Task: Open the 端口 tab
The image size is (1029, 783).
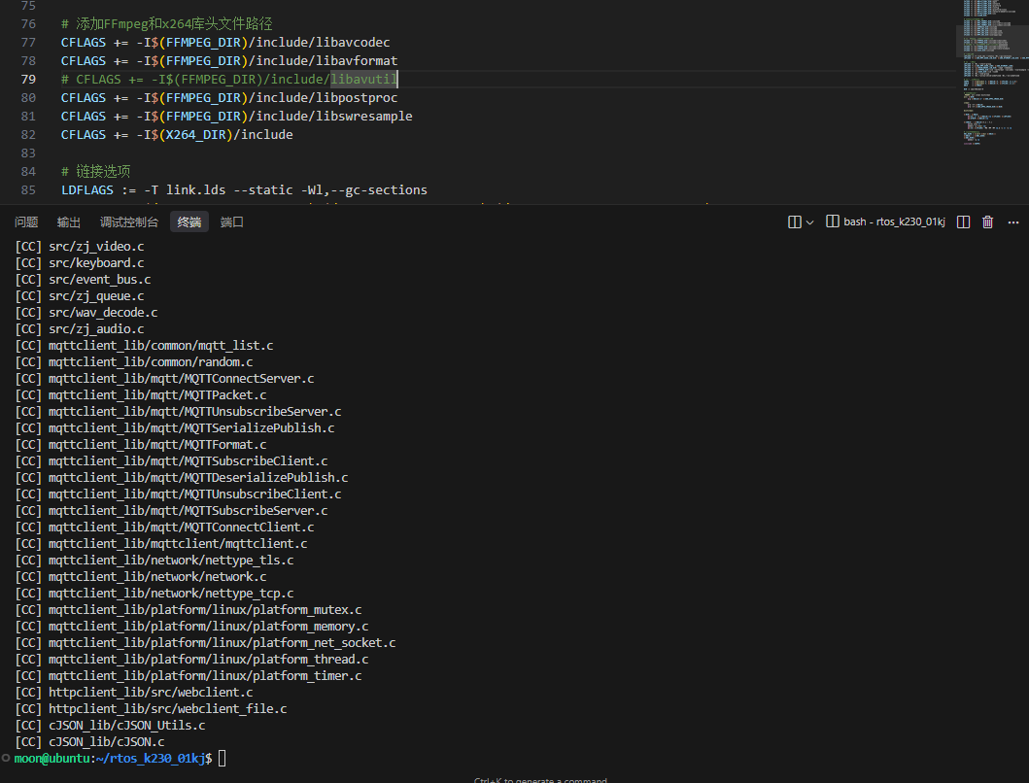Action: [231, 221]
